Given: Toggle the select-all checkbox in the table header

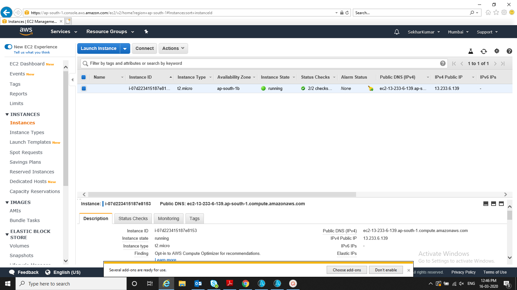Looking at the screenshot, I should [84, 77].
